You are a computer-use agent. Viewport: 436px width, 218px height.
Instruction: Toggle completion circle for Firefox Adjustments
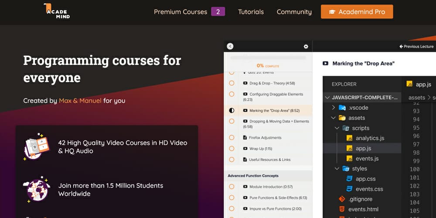232,138
